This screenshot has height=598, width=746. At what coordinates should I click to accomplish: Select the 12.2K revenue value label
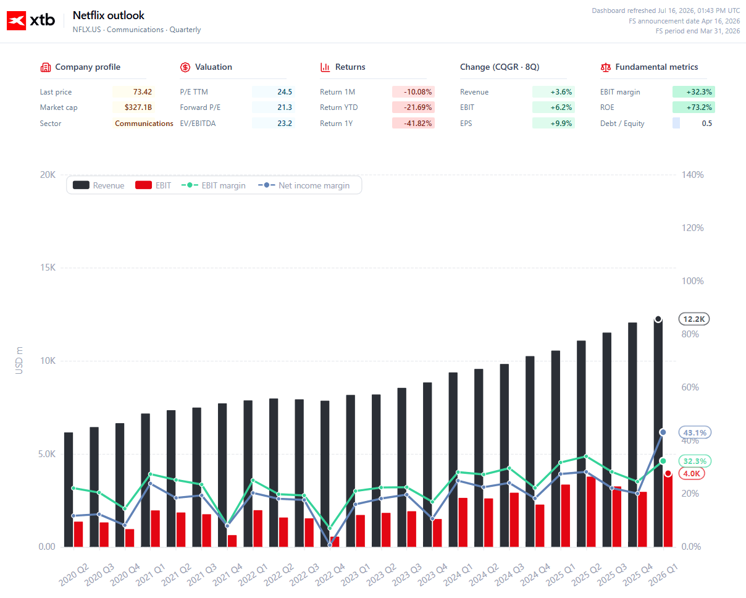(x=694, y=319)
